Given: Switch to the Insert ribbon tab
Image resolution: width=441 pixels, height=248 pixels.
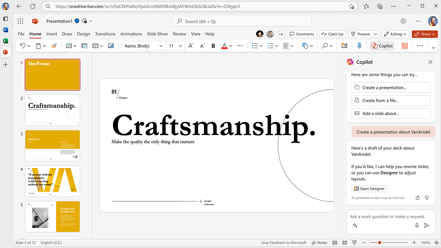Looking at the screenshot, I should [x=51, y=34].
